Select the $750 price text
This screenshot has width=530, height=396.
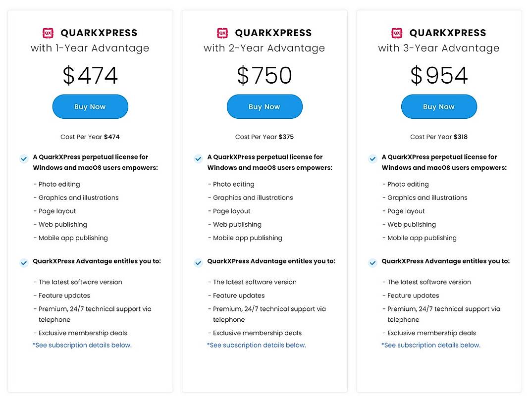tap(265, 75)
